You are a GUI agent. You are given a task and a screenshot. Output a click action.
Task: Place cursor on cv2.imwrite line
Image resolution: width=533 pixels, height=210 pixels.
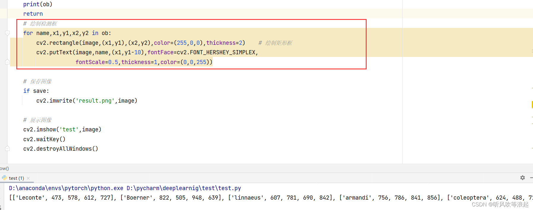[87, 101]
